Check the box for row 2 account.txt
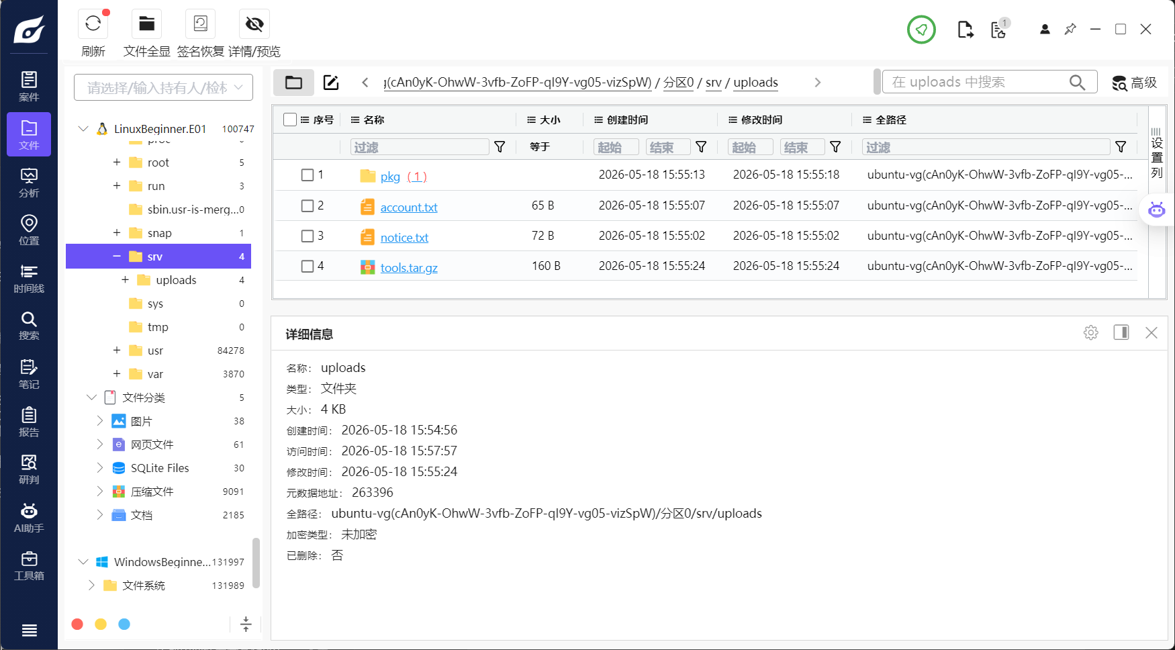The width and height of the screenshot is (1175, 650). pos(308,205)
